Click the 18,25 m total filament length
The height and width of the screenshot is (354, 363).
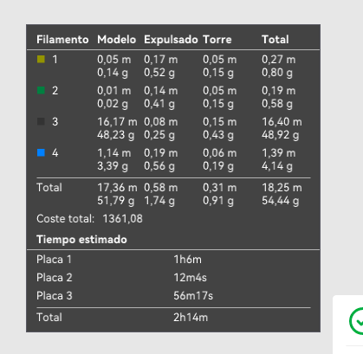282,188
